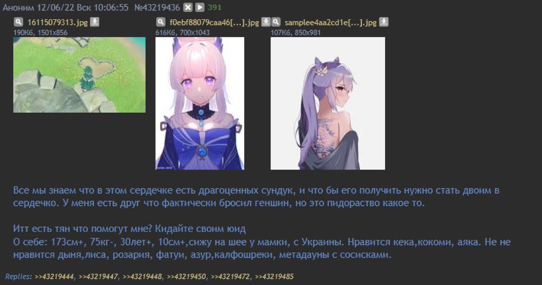Expand the pink-haired girl thumbnail
This screenshot has width=542, height=285.
pos(200,103)
